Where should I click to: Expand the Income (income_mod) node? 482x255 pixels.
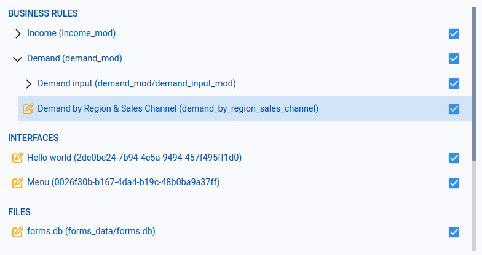(18, 34)
